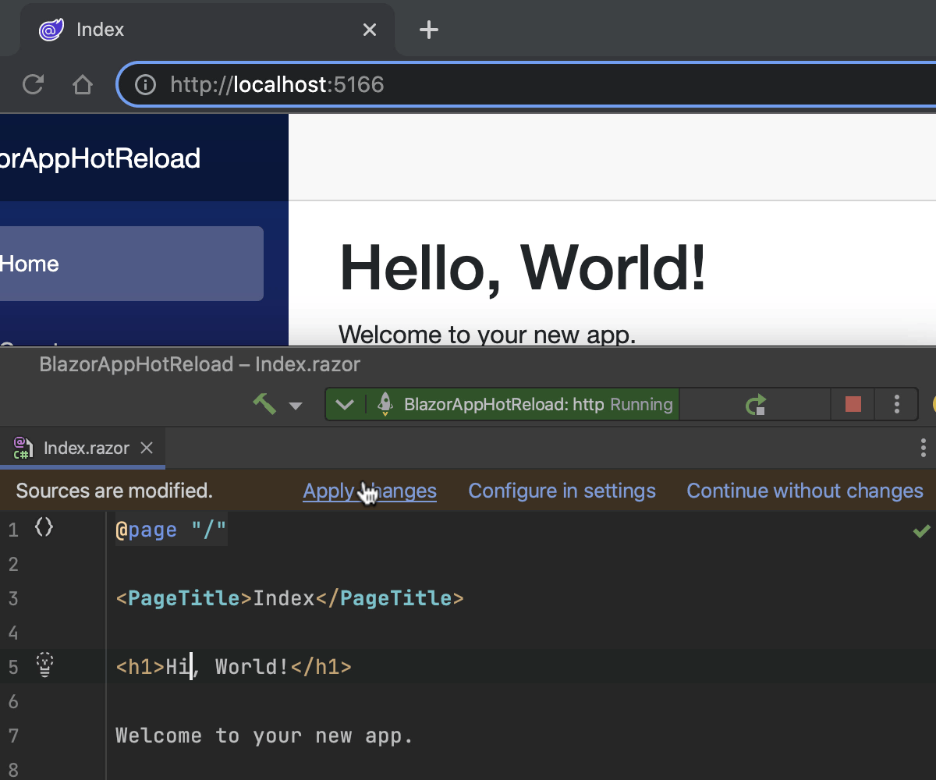Click Continue without changes
The height and width of the screenshot is (780, 936).
point(804,491)
